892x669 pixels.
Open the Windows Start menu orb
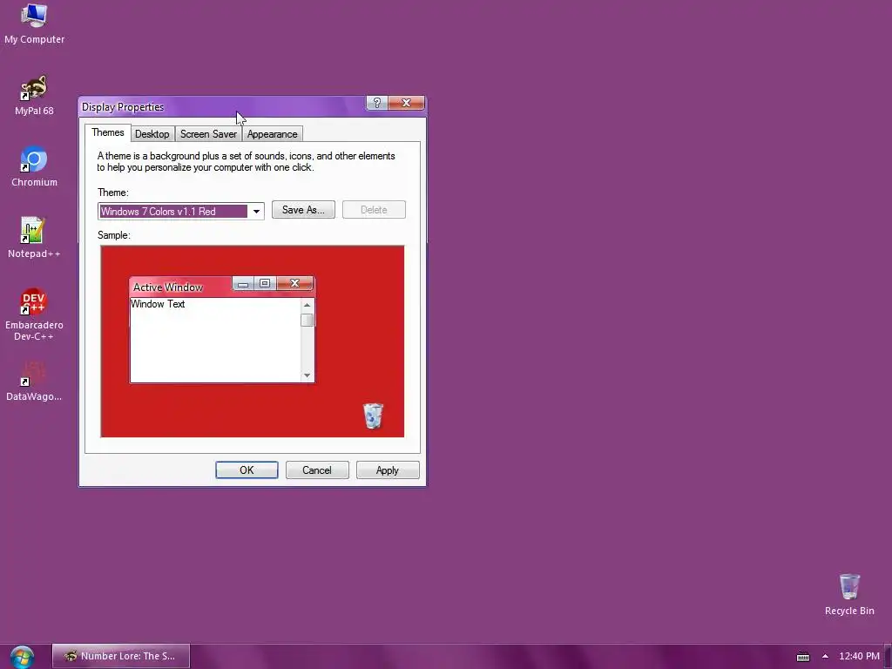22,657
